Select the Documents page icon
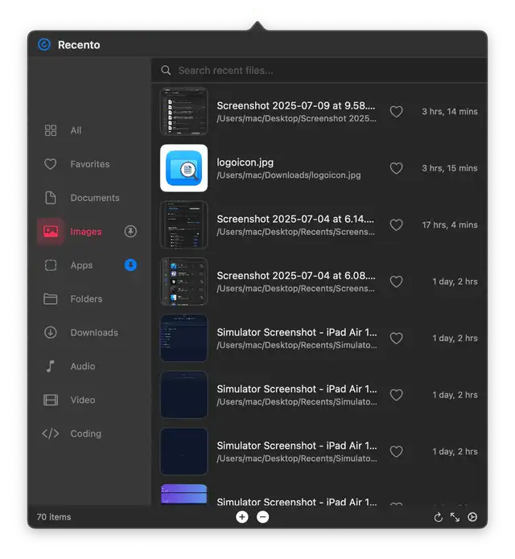The height and width of the screenshot is (559, 515). coord(51,198)
